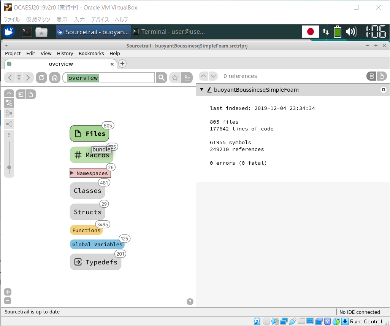
Task: Open the bookmark manager list icon
Action: pyautogui.click(x=187, y=78)
